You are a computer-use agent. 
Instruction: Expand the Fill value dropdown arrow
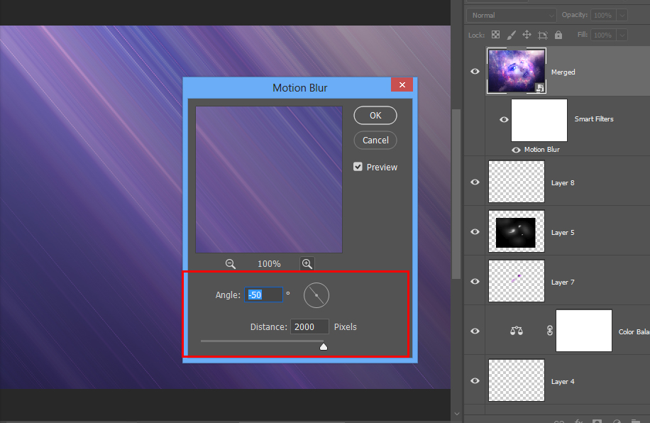pos(622,35)
